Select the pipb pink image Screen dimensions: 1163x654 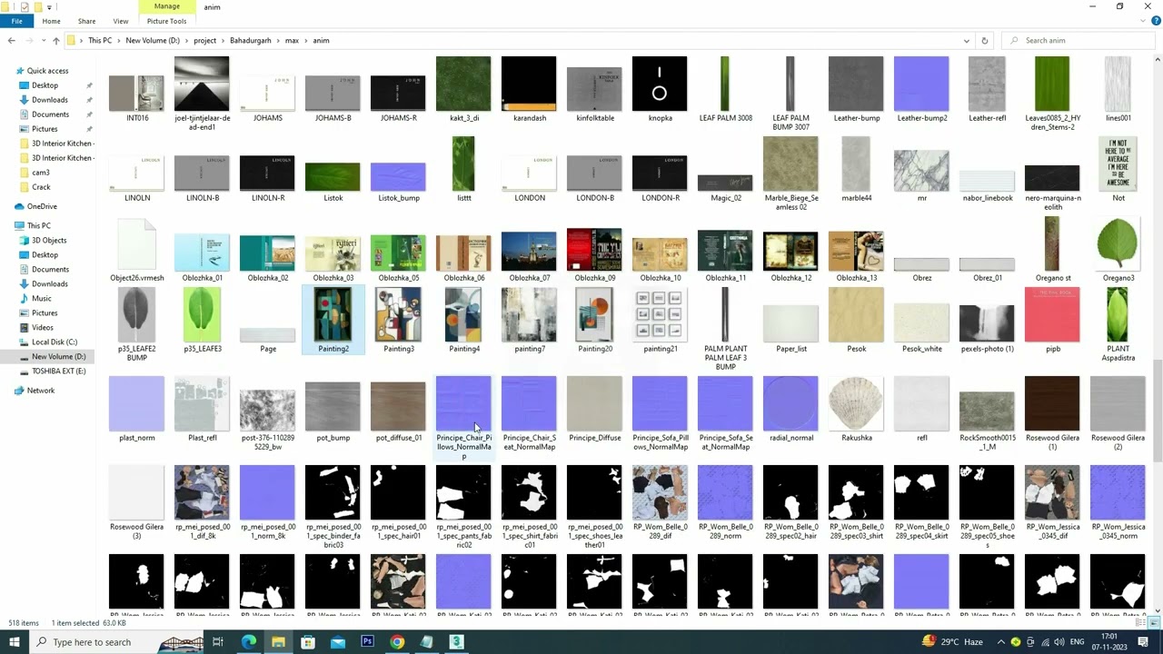click(x=1053, y=320)
